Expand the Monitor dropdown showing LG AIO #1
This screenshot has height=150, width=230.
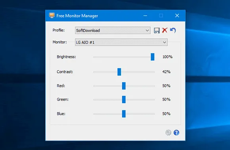[121, 42]
